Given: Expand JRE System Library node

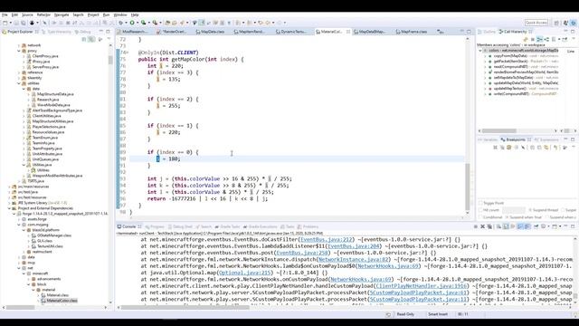Looking at the screenshot, I should coord(10,203).
